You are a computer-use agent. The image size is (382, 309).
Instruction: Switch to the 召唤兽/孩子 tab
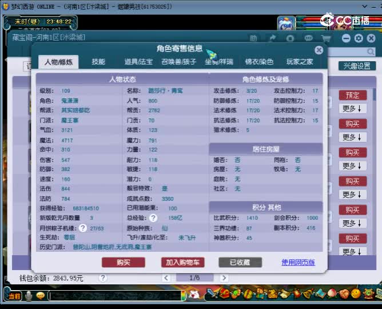pyautogui.click(x=178, y=62)
